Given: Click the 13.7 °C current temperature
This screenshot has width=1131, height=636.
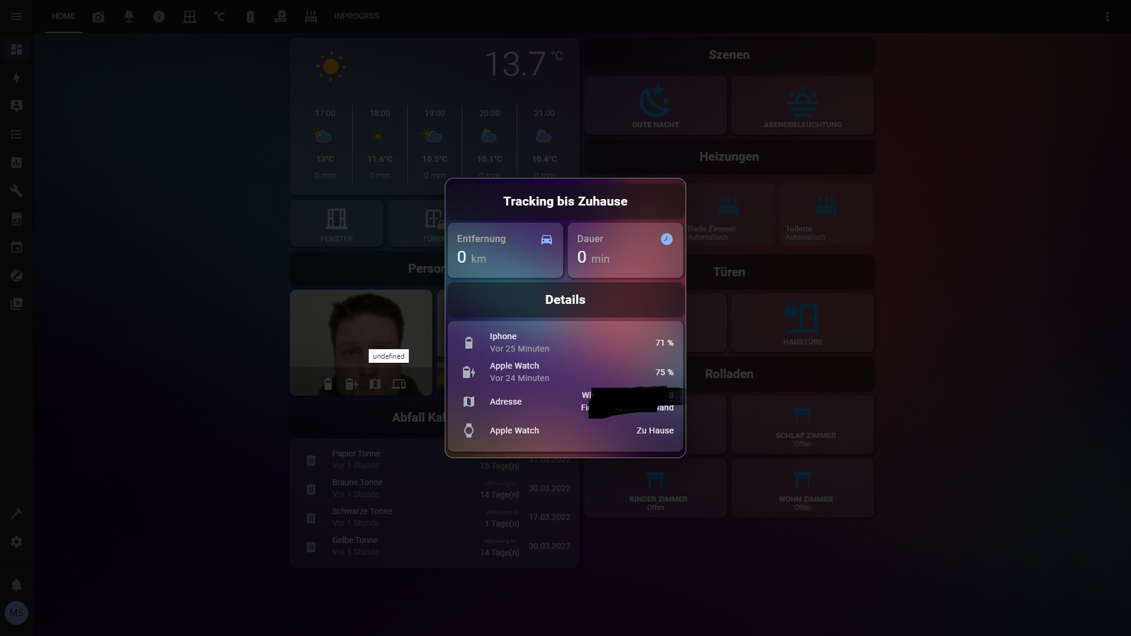Looking at the screenshot, I should 524,64.
